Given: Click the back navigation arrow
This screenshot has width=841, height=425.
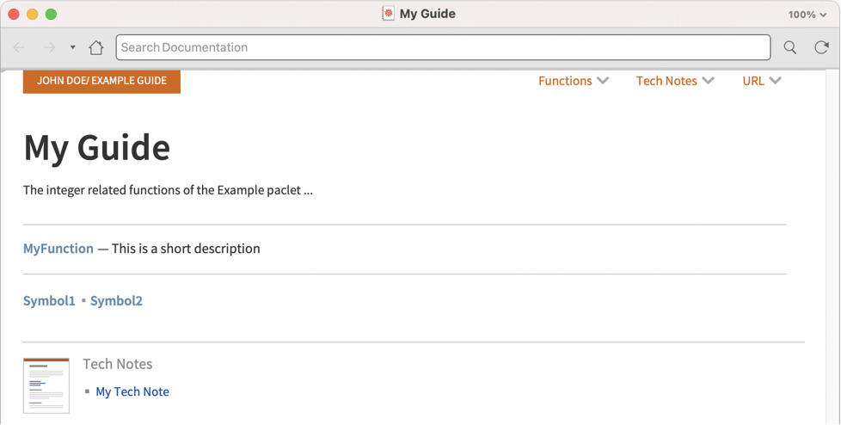Looking at the screenshot, I should pos(20,47).
